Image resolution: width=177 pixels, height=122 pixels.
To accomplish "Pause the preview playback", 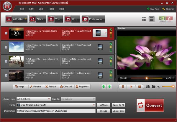I will click(123, 87).
